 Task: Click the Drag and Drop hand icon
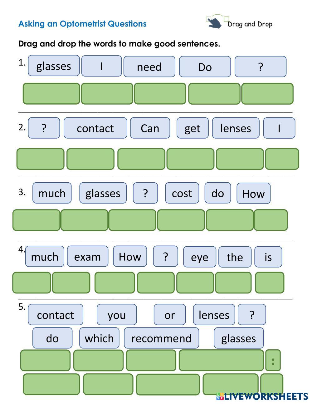tap(214, 22)
